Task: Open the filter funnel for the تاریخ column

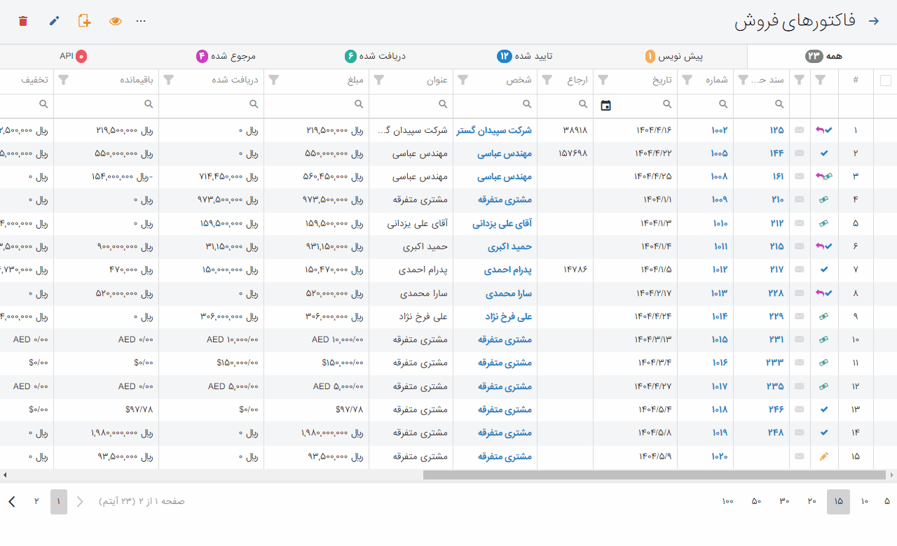Action: pos(687,80)
